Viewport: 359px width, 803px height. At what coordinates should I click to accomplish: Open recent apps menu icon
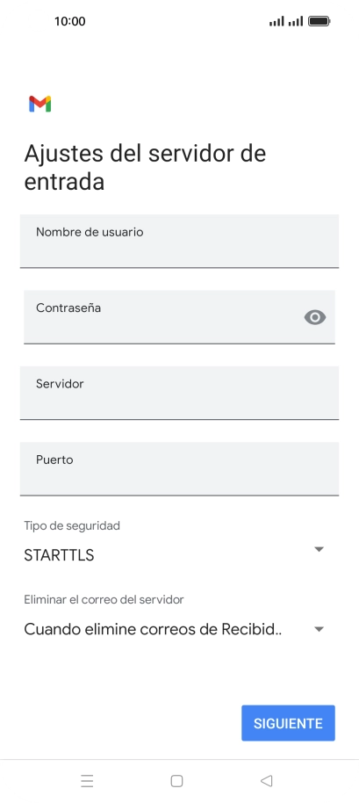tap(87, 780)
